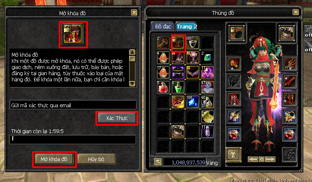Expand side panel with the left-arrow tab
312x182 pixels.
pos(306,101)
